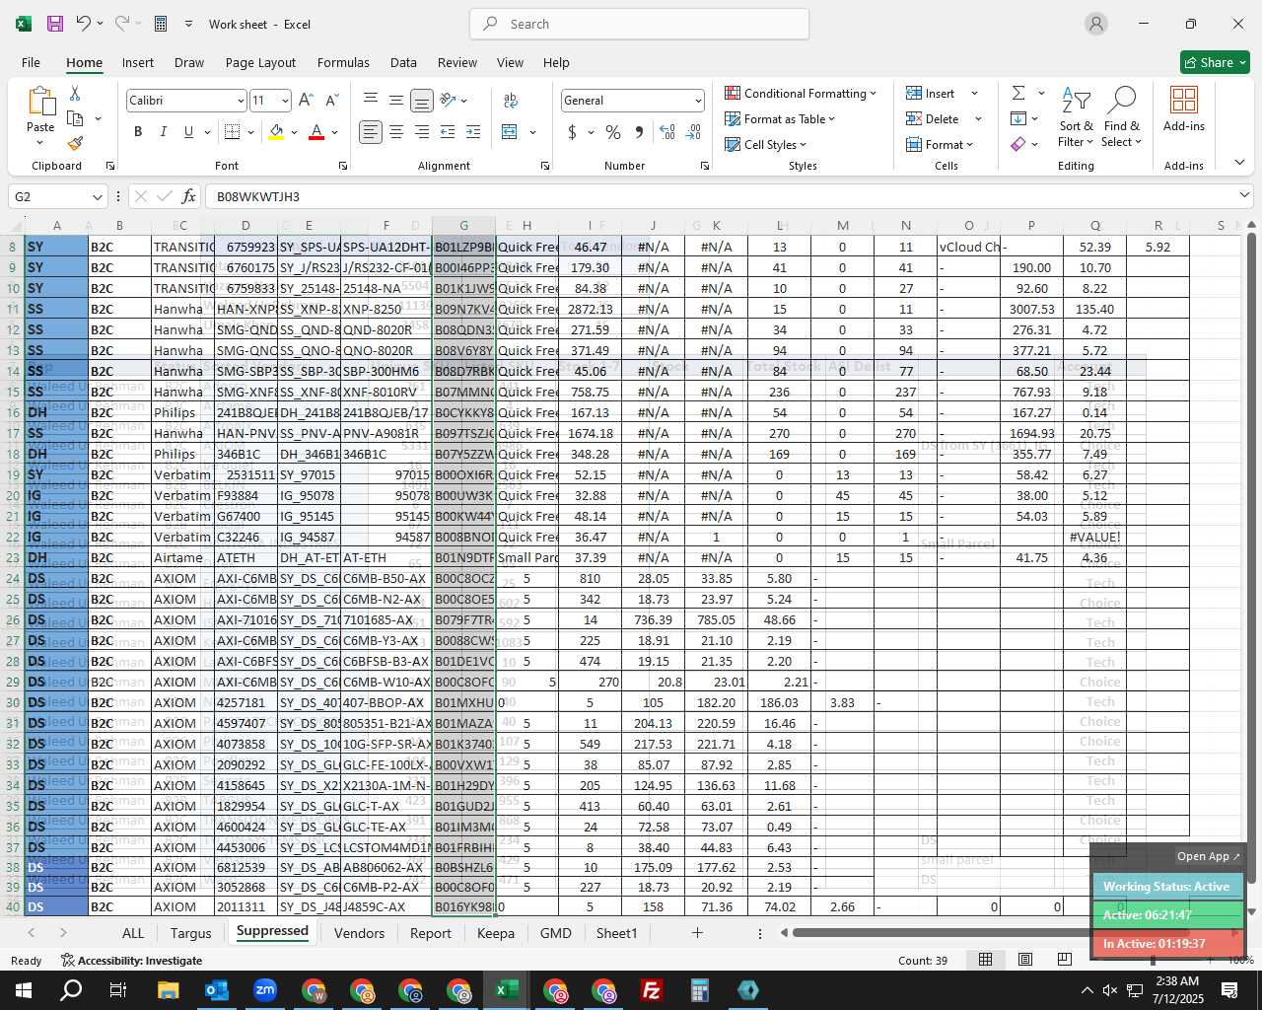The image size is (1262, 1010).
Task: Click the Search box in title bar
Action: point(639,24)
